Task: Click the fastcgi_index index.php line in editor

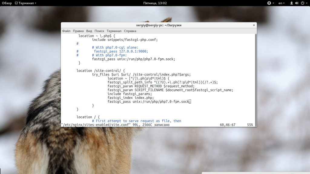Action: [130, 98]
